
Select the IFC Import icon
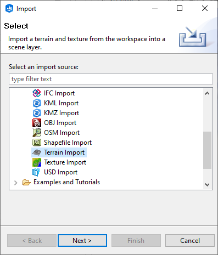[x=37, y=93]
